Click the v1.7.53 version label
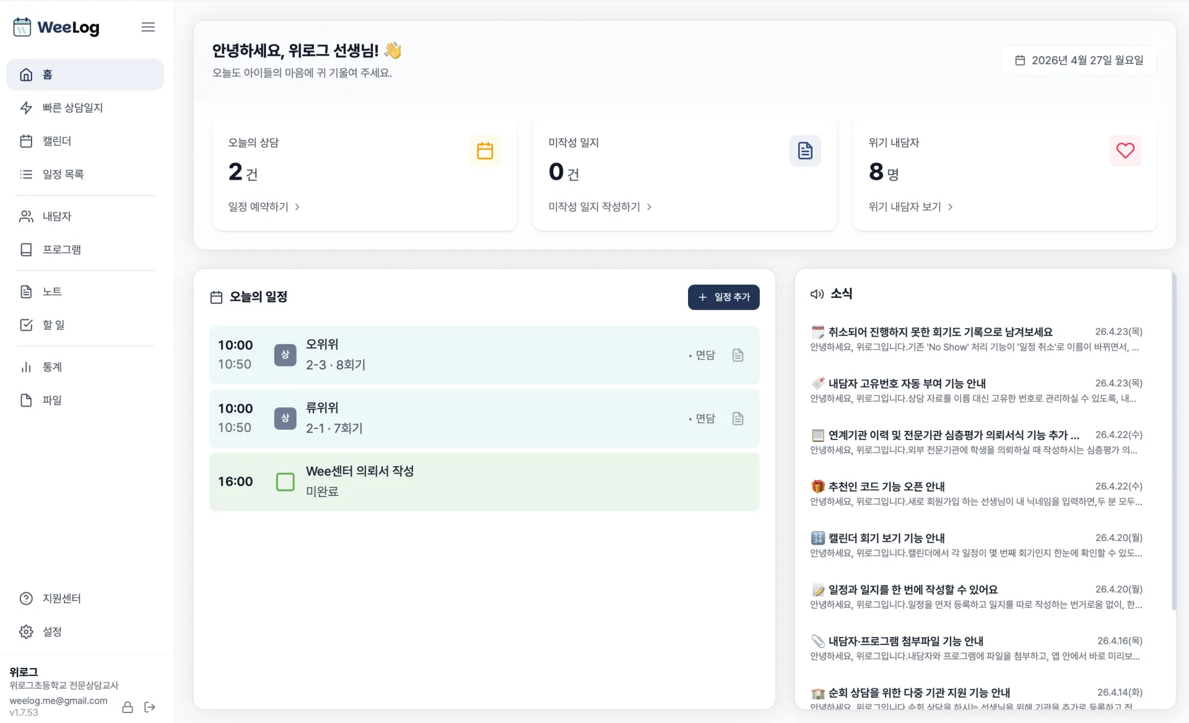 [24, 713]
